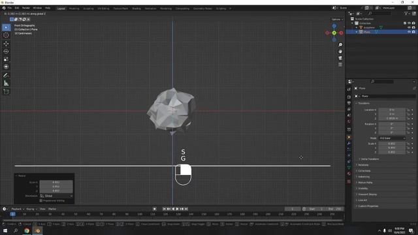Image resolution: width=418 pixels, height=235 pixels.
Task: Toggle Use Preview Range clock icon
Action: 304,209
